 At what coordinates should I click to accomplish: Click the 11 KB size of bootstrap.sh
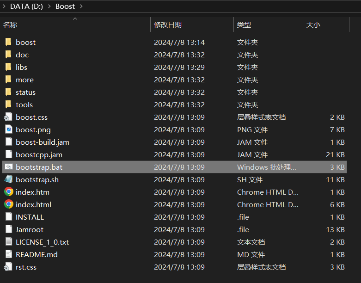335,179
